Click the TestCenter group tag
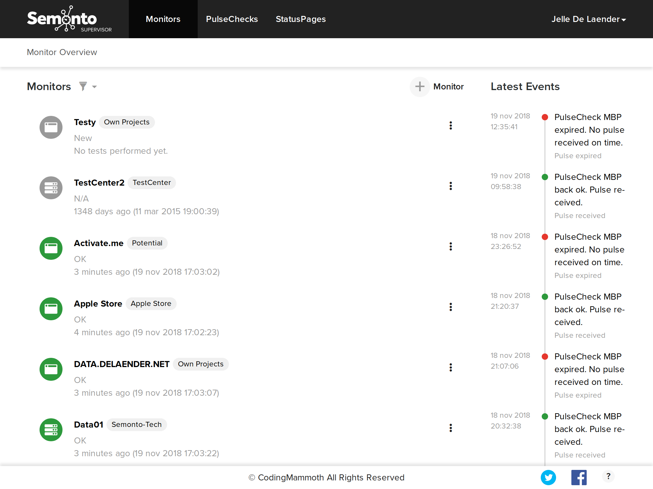 coord(152,183)
